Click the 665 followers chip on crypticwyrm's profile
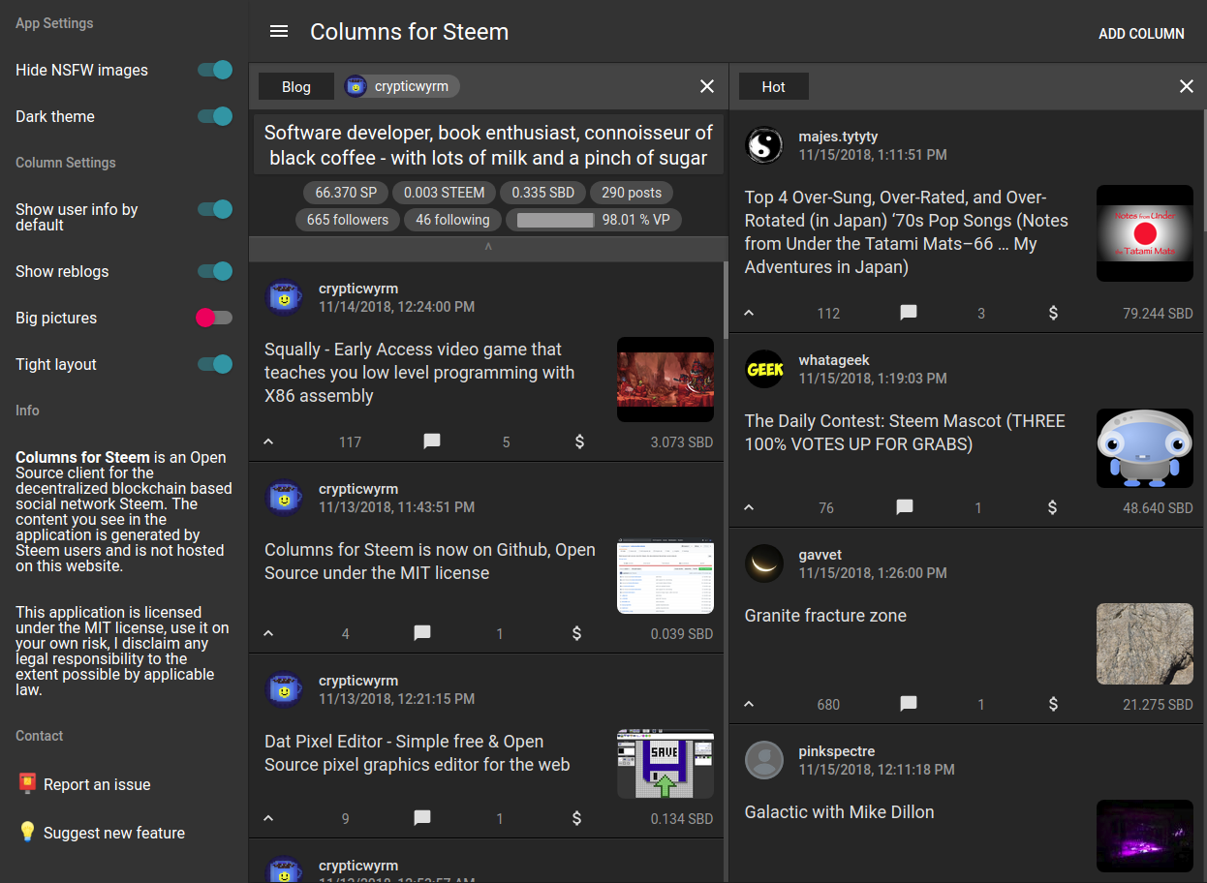Screen dimensions: 1207x883 tap(347, 220)
